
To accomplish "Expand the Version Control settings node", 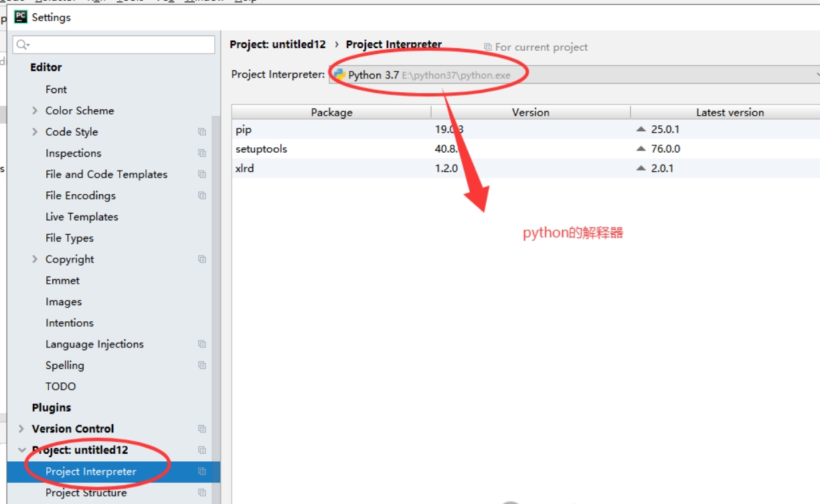I will [x=21, y=429].
